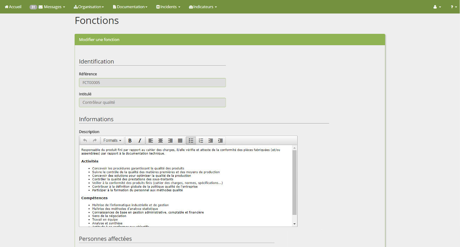Expand the help question mark menu
The height and width of the screenshot is (247, 460).
[x=454, y=7]
